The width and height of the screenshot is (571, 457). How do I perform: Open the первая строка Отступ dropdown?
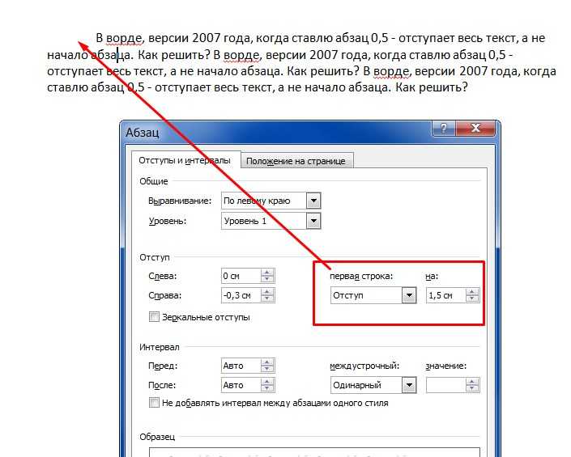click(409, 295)
